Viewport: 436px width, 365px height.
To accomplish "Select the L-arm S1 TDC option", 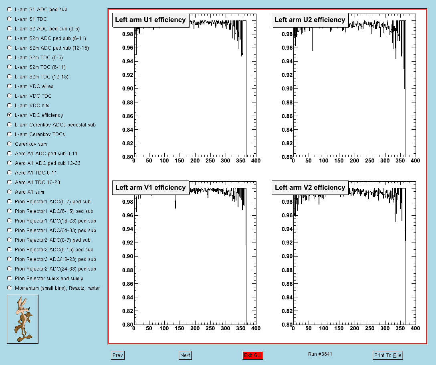I will point(9,19).
